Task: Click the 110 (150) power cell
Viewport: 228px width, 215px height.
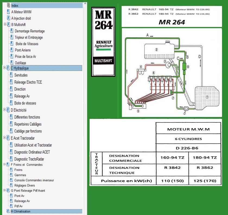Action: point(172,181)
